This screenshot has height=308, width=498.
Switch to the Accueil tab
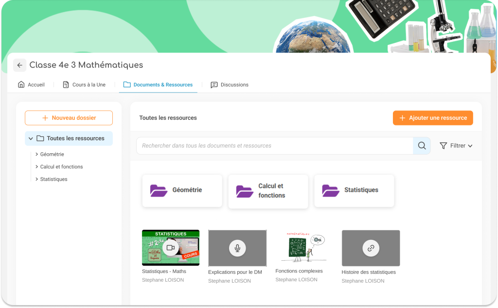[x=31, y=85]
